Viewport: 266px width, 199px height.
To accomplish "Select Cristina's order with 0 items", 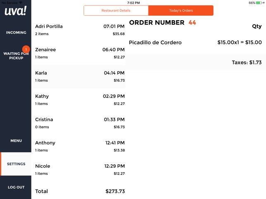I will (79, 123).
